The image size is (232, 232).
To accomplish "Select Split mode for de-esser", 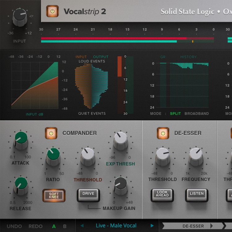I will click(175, 114).
